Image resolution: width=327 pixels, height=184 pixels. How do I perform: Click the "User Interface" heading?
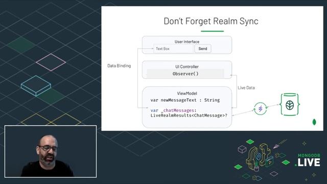click(187, 42)
